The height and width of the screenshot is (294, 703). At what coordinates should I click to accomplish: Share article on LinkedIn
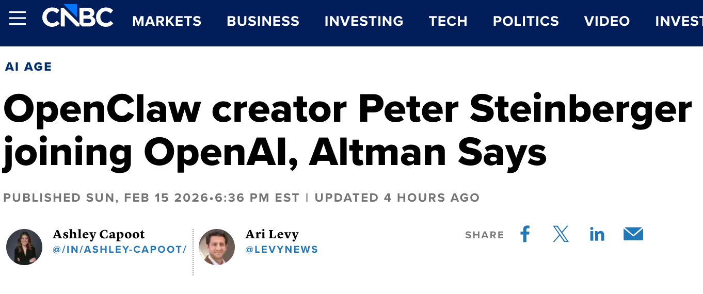tap(597, 235)
